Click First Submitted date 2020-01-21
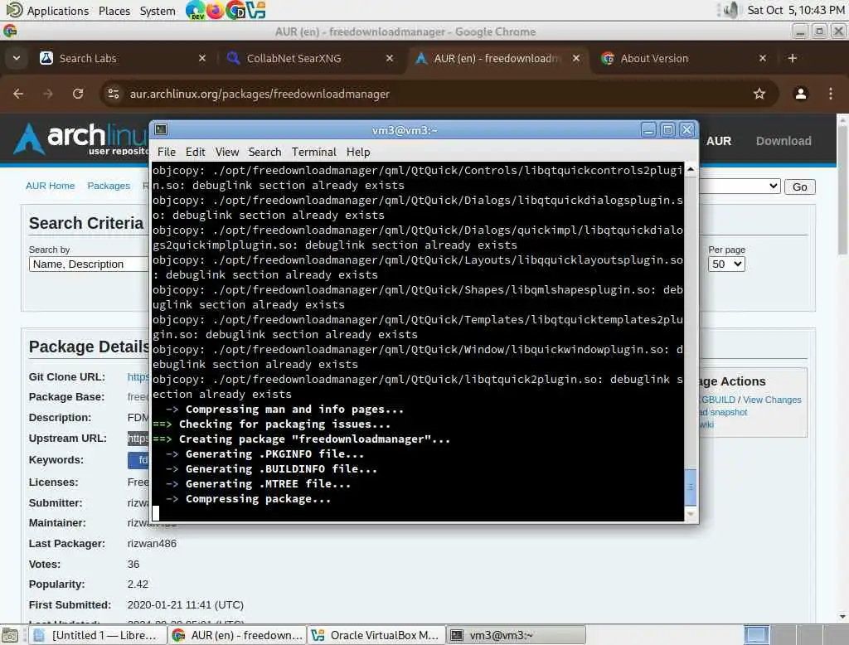Image resolution: width=849 pixels, height=645 pixels. coord(185,604)
